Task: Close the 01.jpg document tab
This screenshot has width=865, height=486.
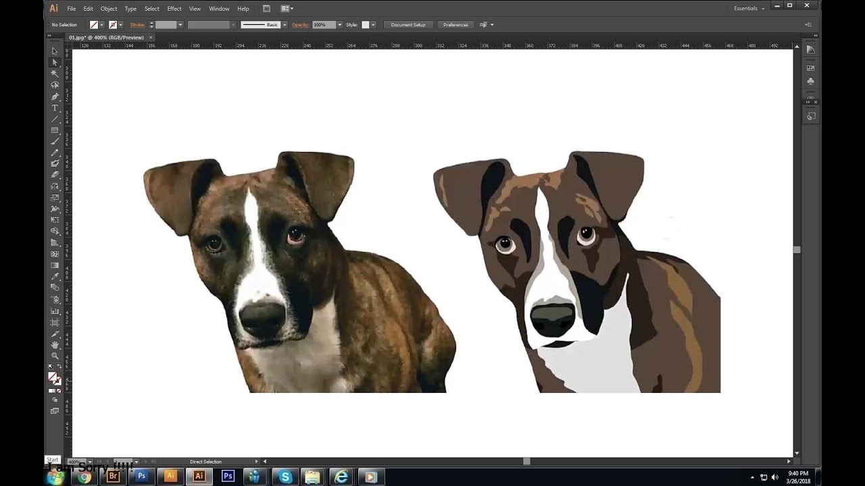Action: pos(151,38)
